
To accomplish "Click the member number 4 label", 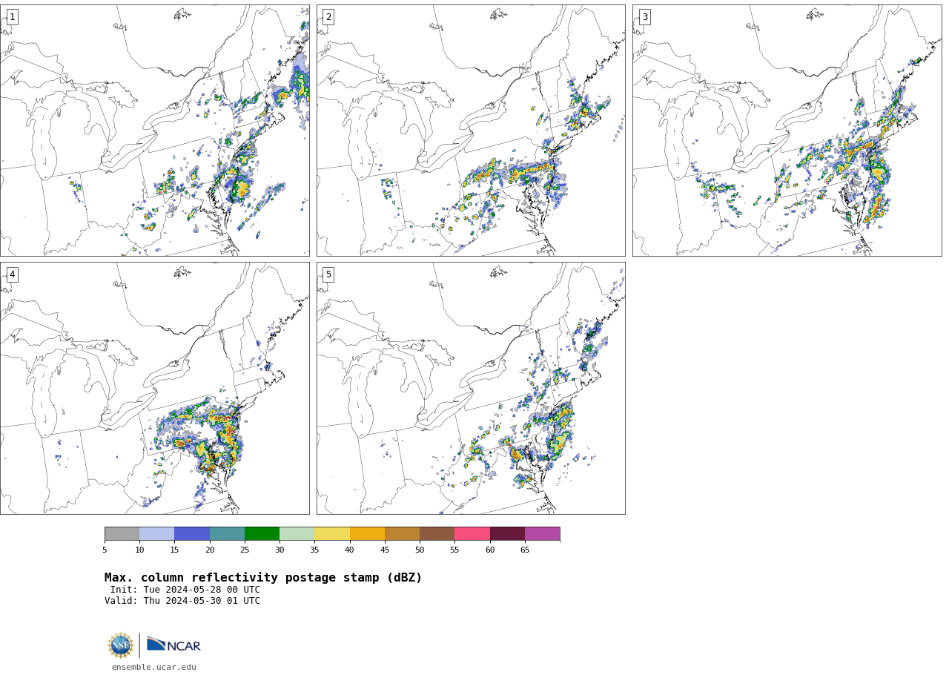I will pyautogui.click(x=12, y=274).
